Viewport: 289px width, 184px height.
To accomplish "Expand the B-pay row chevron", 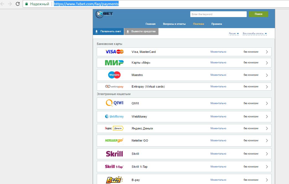I will 267,180.
